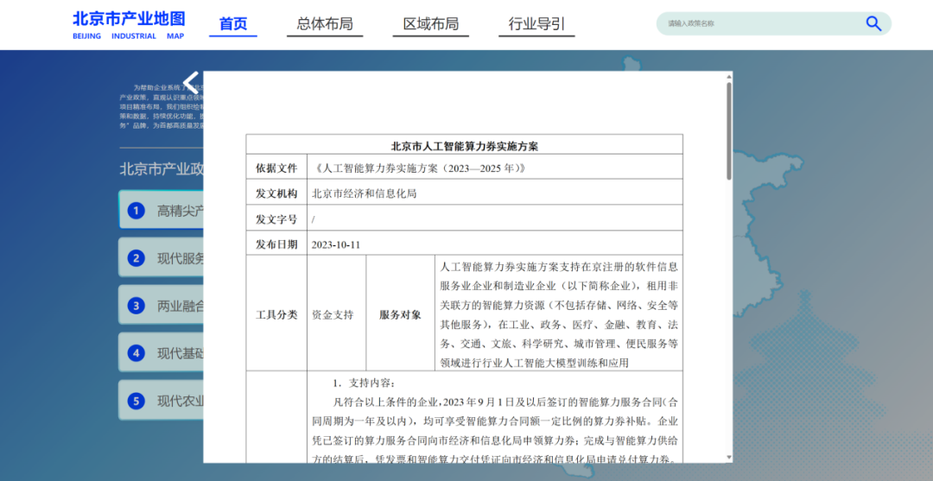This screenshot has width=933, height=481.
Task: Select item 4 现代基础 in the list
Action: tap(161, 352)
